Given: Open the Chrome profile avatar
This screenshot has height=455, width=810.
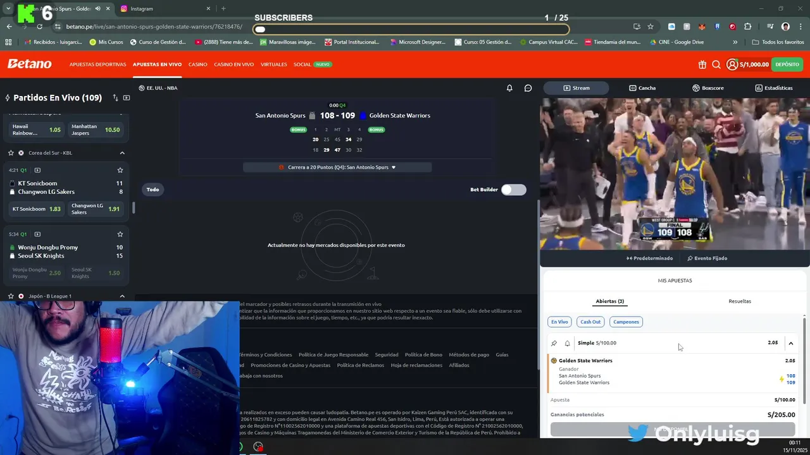Looking at the screenshot, I should click(x=785, y=27).
